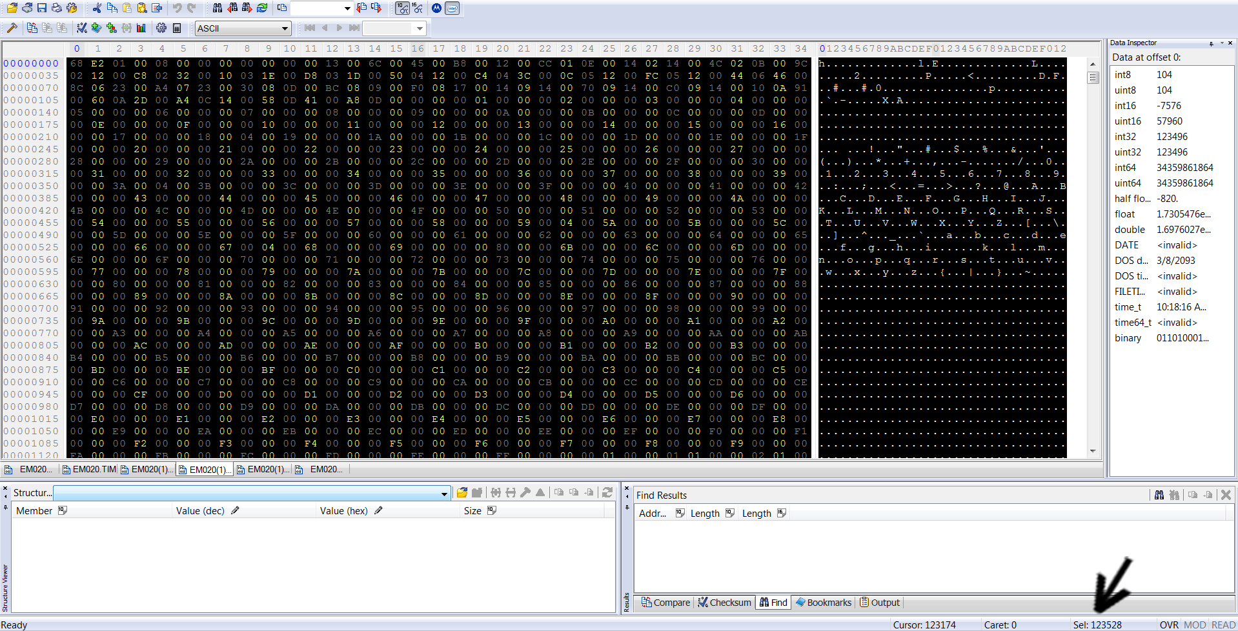Click the green replace arrows icon
Screen dimensions: 1238x631
pyautogui.click(x=262, y=8)
